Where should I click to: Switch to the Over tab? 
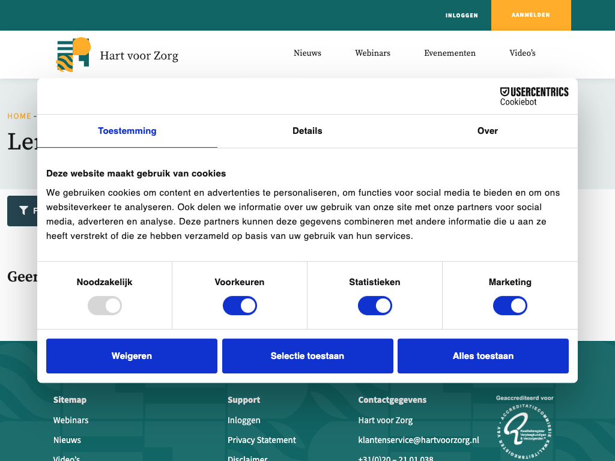coord(487,131)
